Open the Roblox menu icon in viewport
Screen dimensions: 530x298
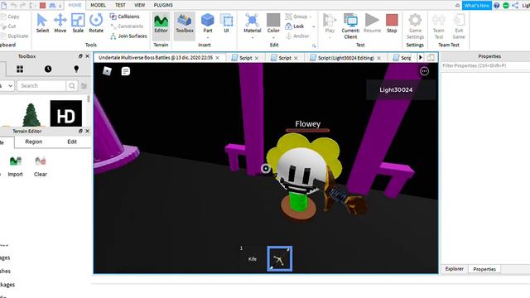(107, 71)
